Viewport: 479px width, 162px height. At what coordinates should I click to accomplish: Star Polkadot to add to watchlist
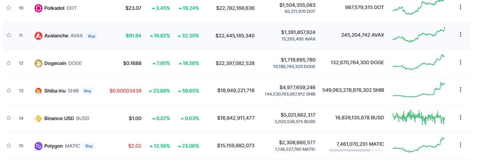(x=9, y=8)
